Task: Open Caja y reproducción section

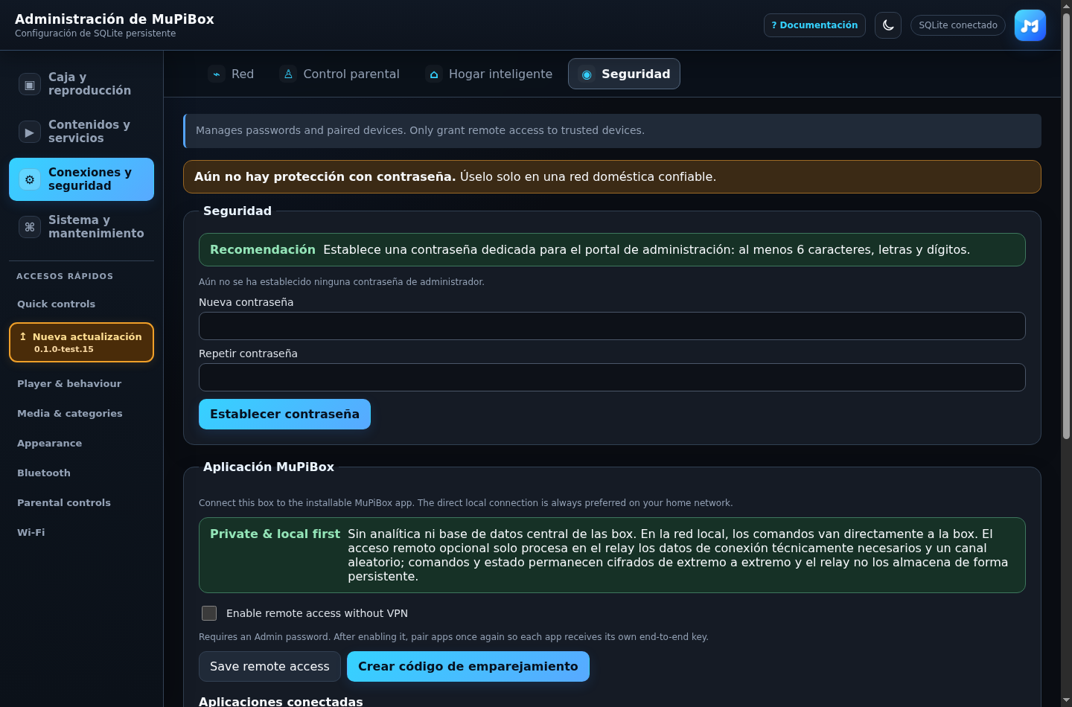Action: click(82, 84)
